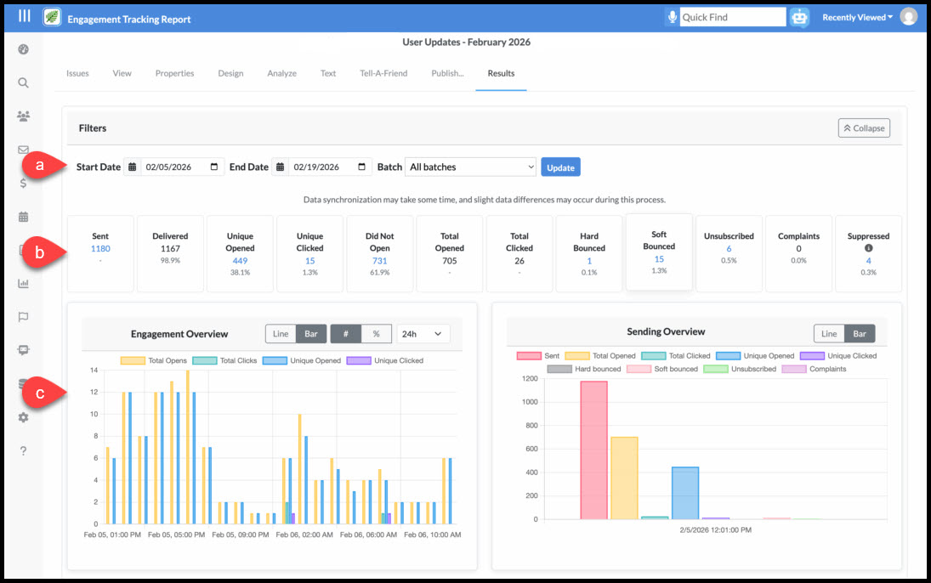
Task: Click the blue Update button
Action: [560, 167]
